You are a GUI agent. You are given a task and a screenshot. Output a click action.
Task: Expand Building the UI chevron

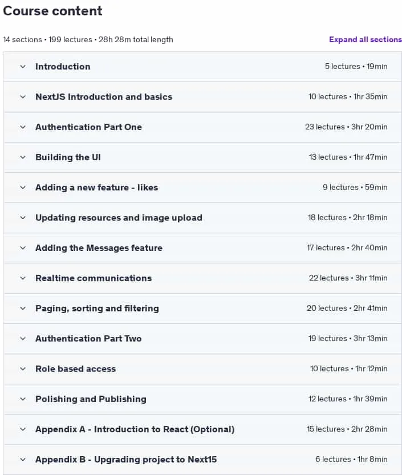click(x=23, y=157)
